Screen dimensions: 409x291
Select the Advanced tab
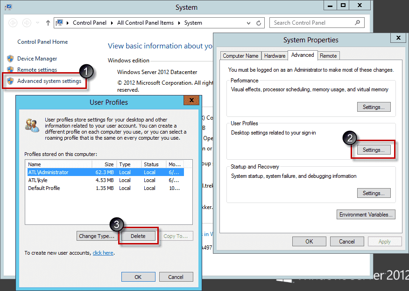[x=303, y=55]
